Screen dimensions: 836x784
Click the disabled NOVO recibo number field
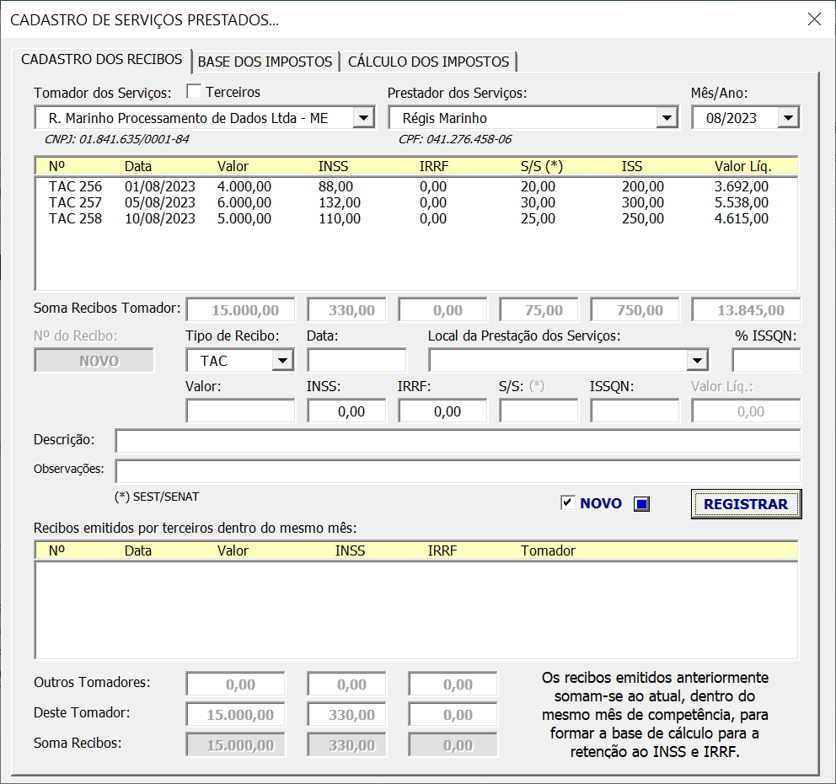(x=94, y=360)
